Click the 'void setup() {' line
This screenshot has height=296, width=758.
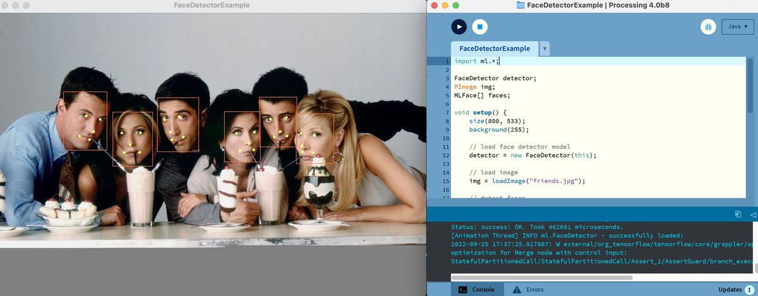click(481, 112)
